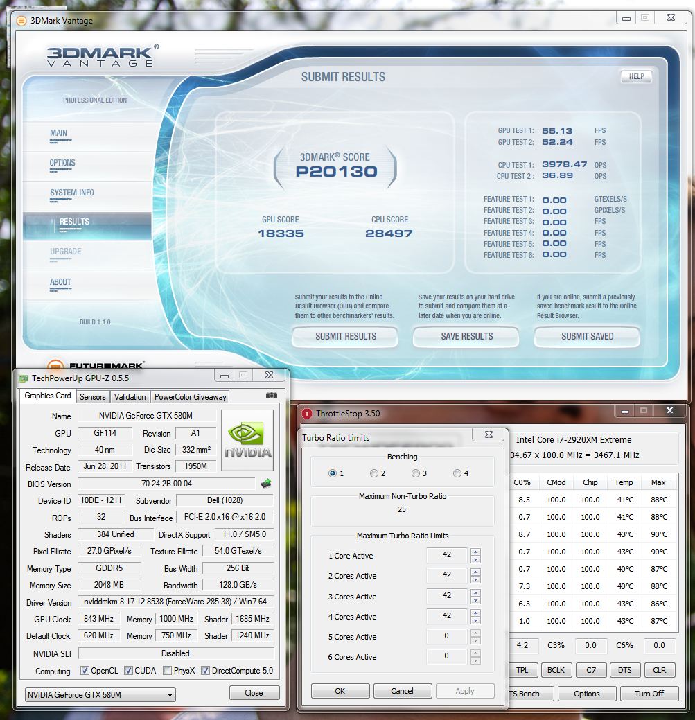
Task: Minimize the GPU-Z window
Action: [225, 376]
